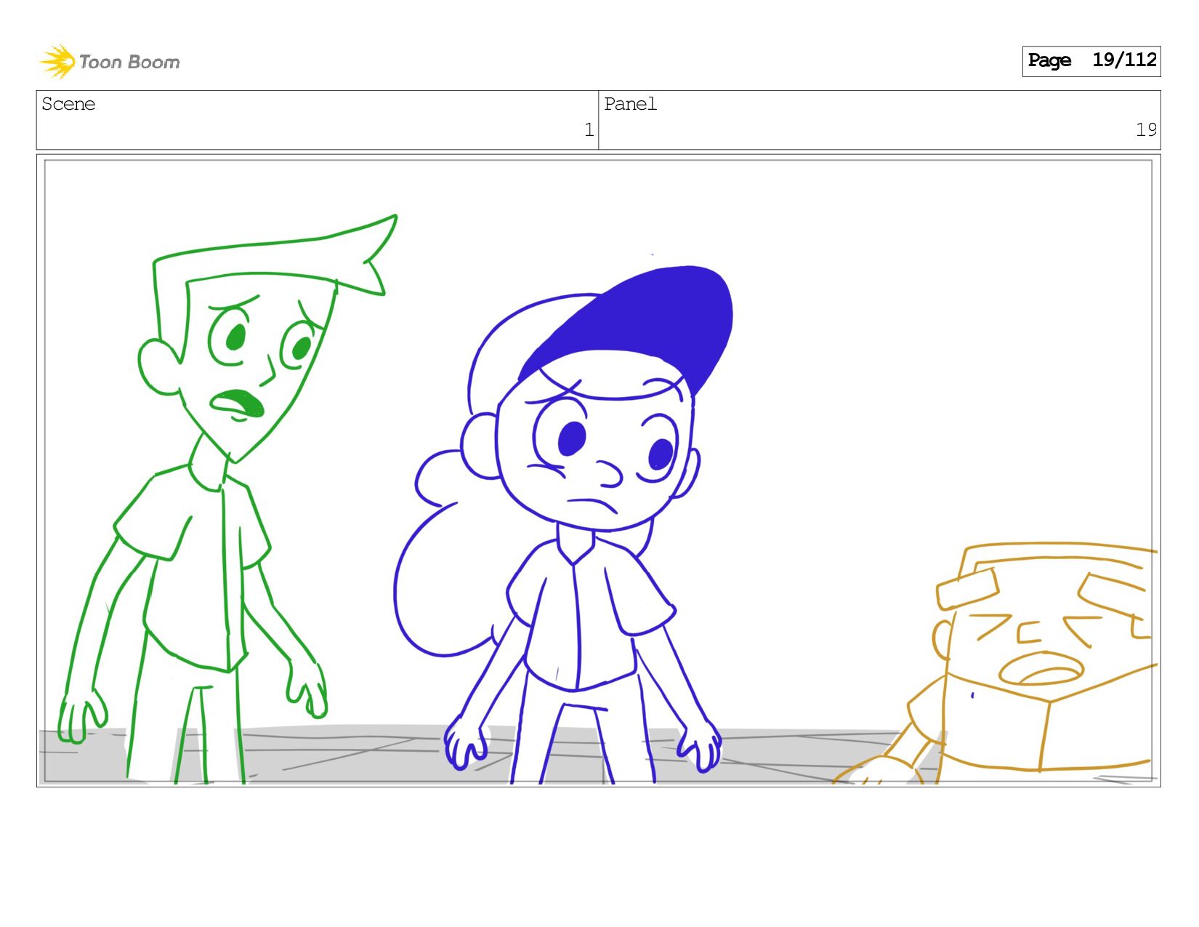The height and width of the screenshot is (927, 1199).
Task: Select the Panel label text
Action: click(630, 104)
